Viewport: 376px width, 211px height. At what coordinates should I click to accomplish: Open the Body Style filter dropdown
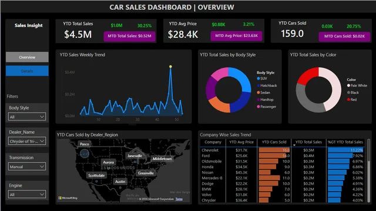coord(27,117)
